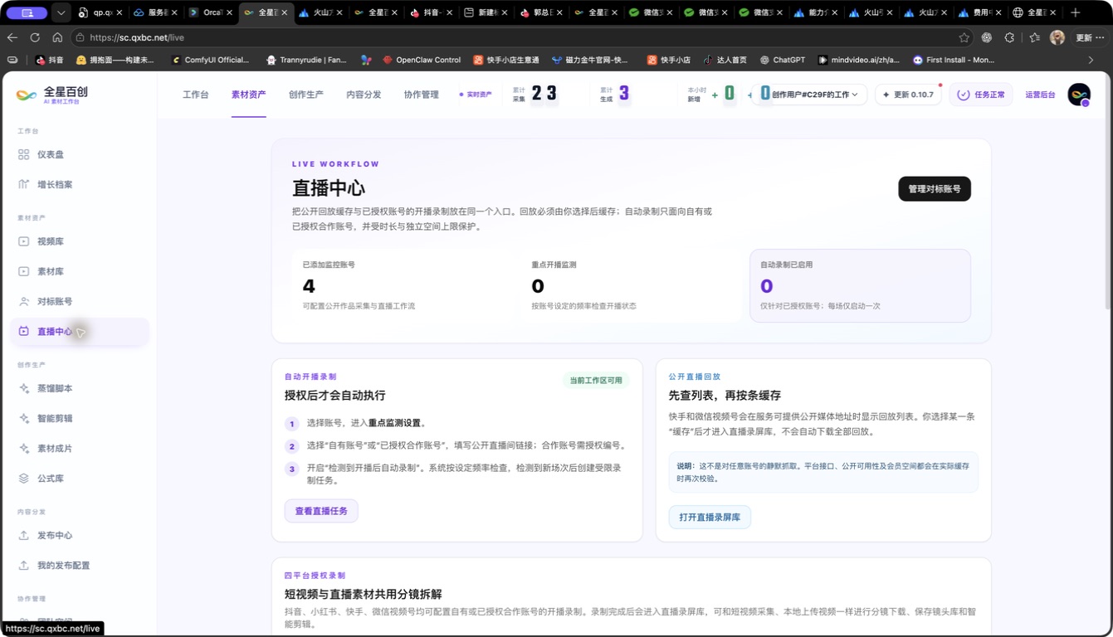This screenshot has width=1113, height=637.
Task: Switch to the 工作台 top tab
Action: 196,95
